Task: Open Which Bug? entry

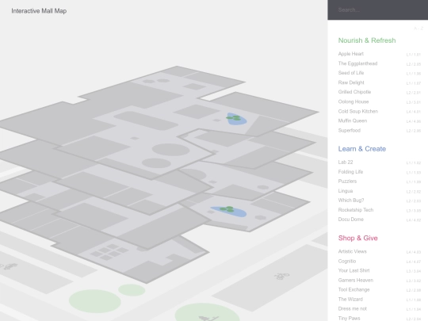Action: (x=380, y=201)
